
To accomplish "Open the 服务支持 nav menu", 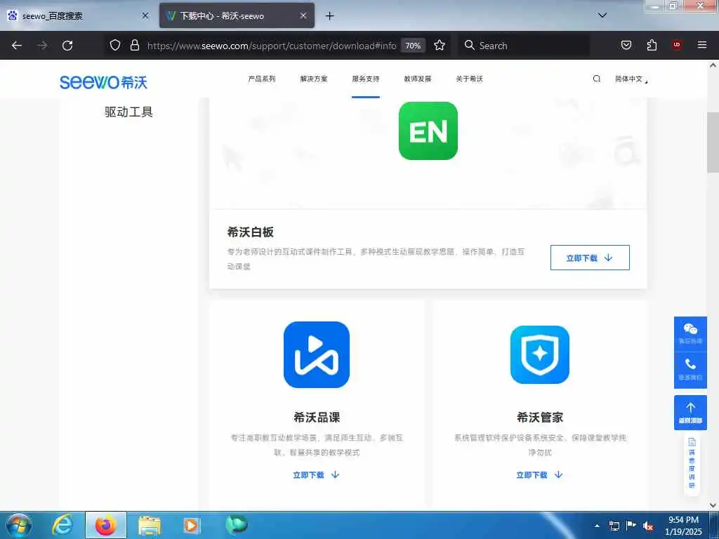I will (365, 79).
